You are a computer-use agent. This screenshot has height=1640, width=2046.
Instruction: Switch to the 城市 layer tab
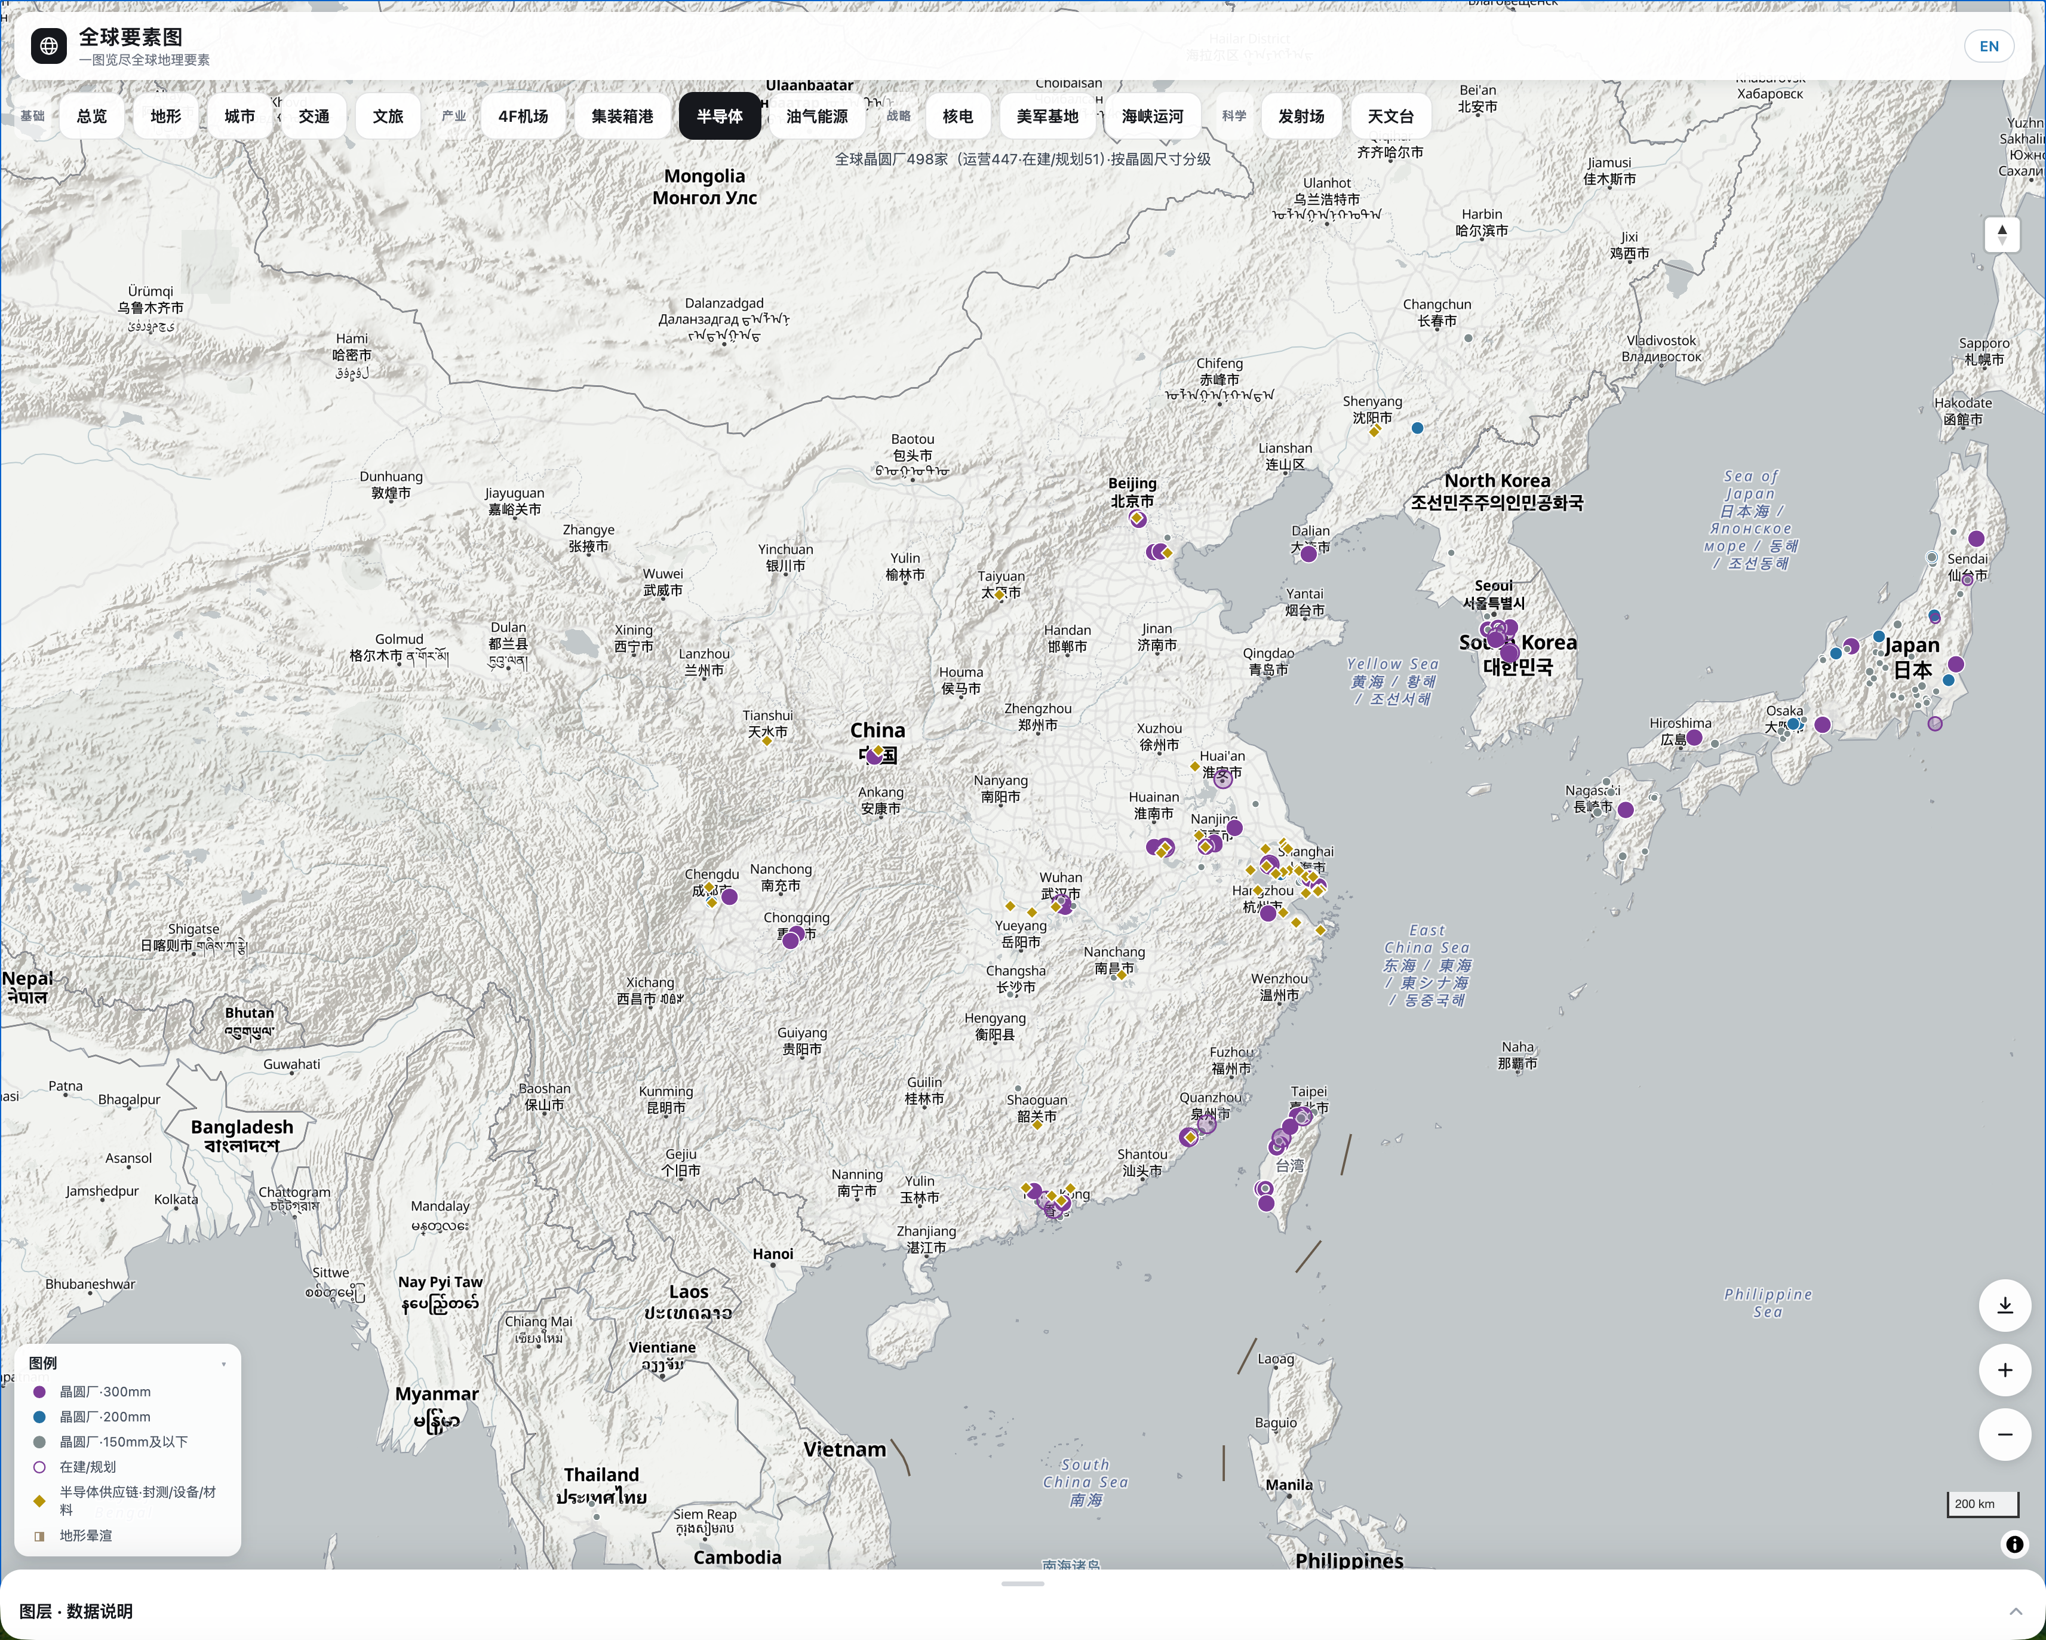click(240, 116)
